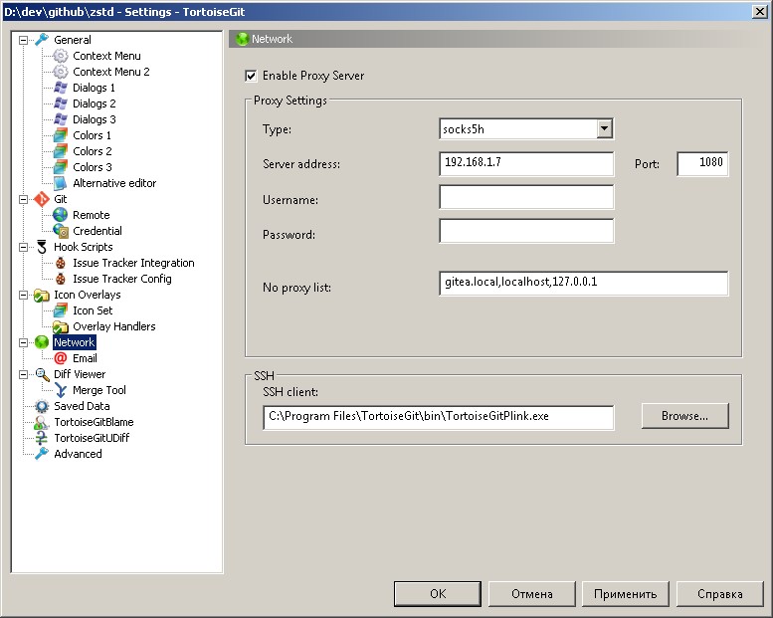This screenshot has width=773, height=618.
Task: Click the Server address field
Action: pos(526,164)
